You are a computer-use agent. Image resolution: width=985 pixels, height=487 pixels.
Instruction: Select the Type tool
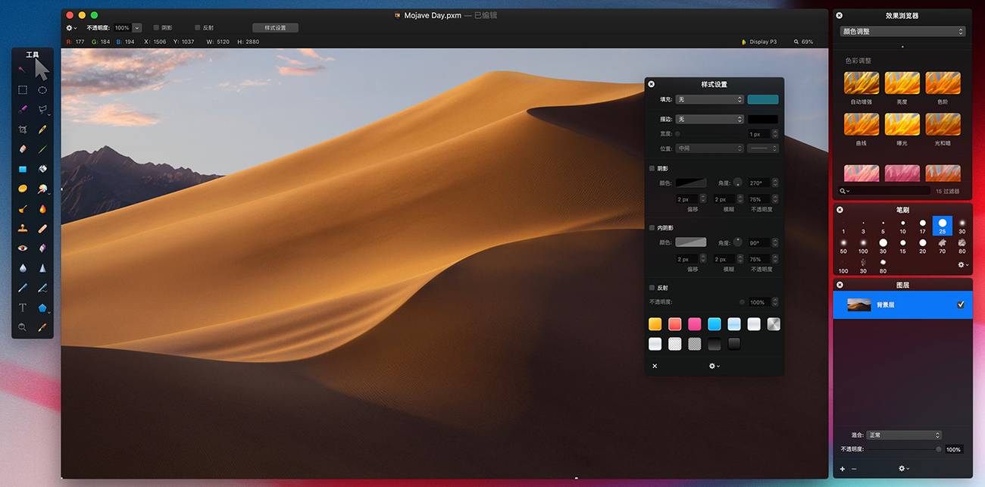point(23,307)
